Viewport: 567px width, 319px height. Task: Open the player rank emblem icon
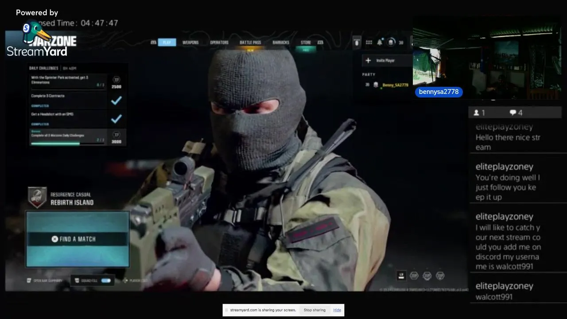(x=391, y=42)
